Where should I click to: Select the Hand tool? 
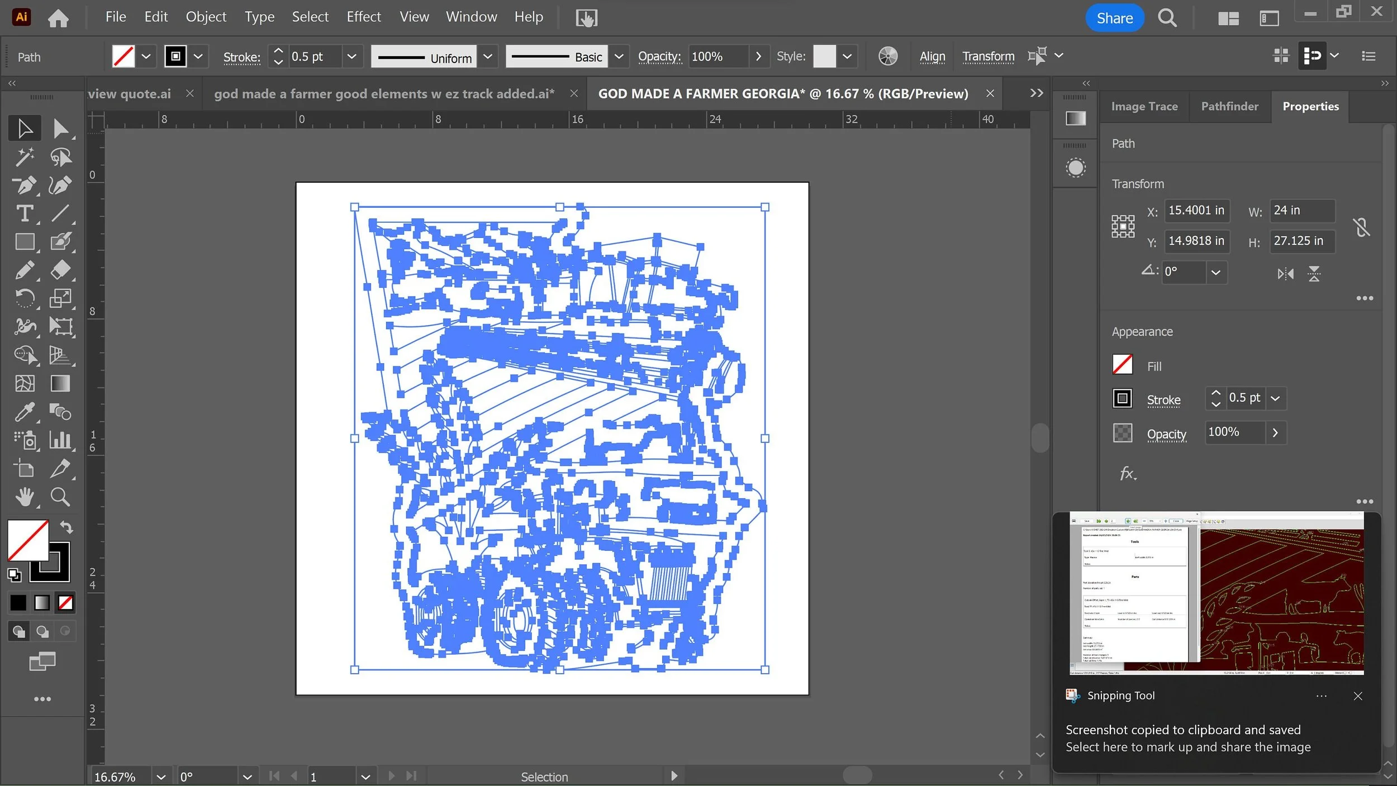click(x=25, y=497)
